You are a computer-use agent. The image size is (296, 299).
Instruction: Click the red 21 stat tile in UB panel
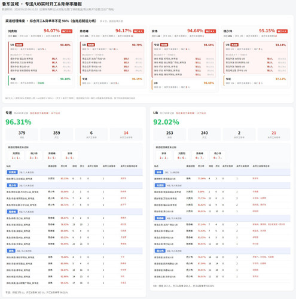(274, 135)
